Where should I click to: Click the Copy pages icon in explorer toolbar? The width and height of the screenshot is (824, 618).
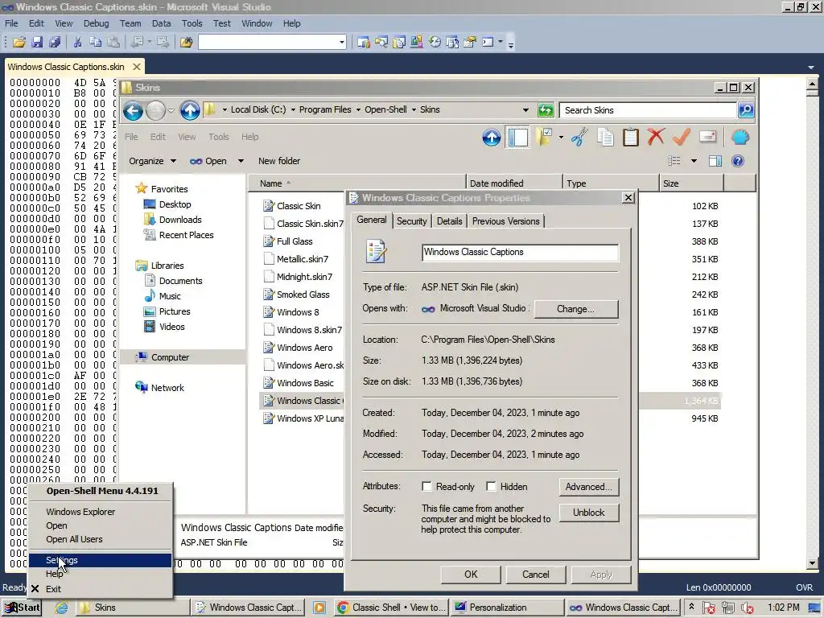(605, 138)
